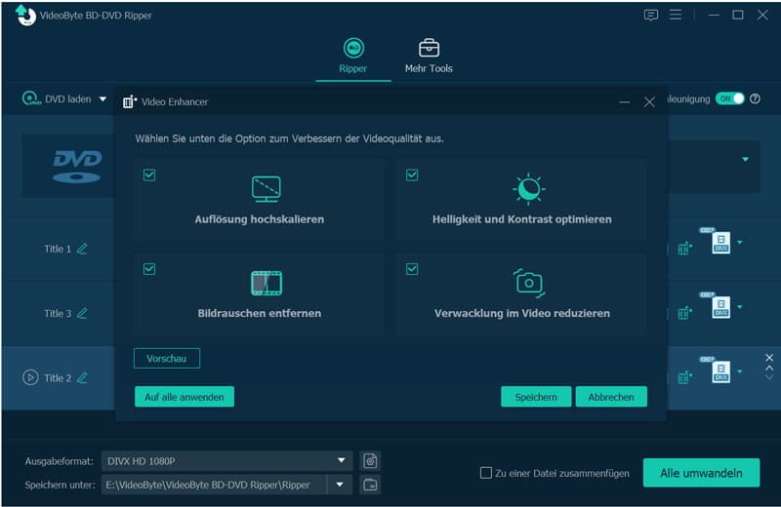Open the Ausgabeformat DIVX HD 1080P dropdown

227,461
